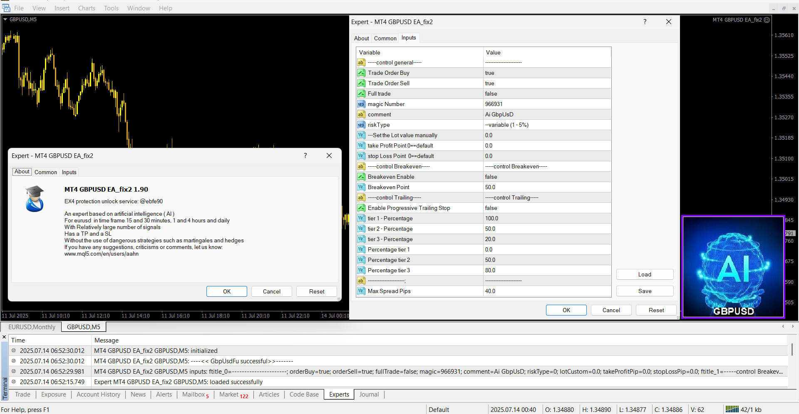799x414 pixels.
Task: Switch to the Journal terminal tab
Action: tap(369, 394)
